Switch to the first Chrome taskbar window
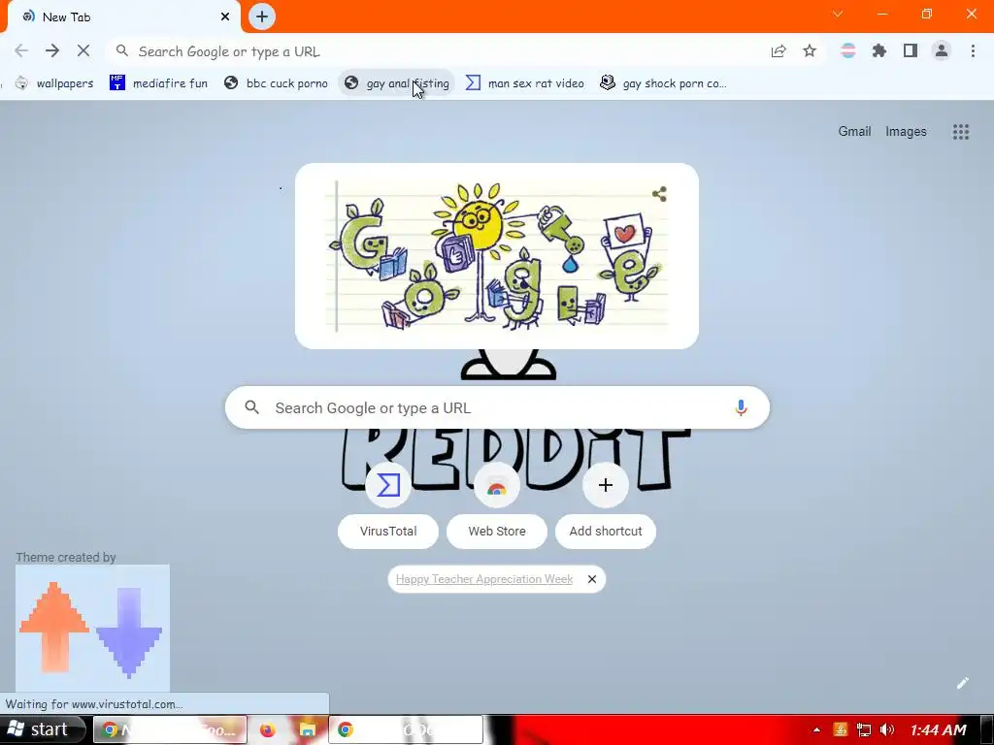 point(170,729)
